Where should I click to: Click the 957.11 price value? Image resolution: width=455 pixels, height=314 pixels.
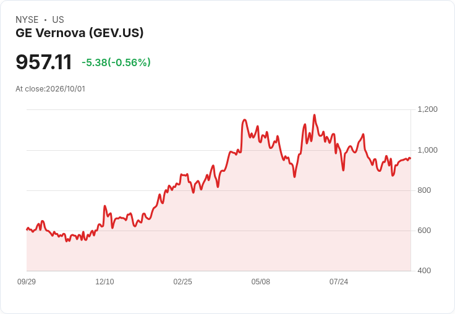[x=43, y=62]
